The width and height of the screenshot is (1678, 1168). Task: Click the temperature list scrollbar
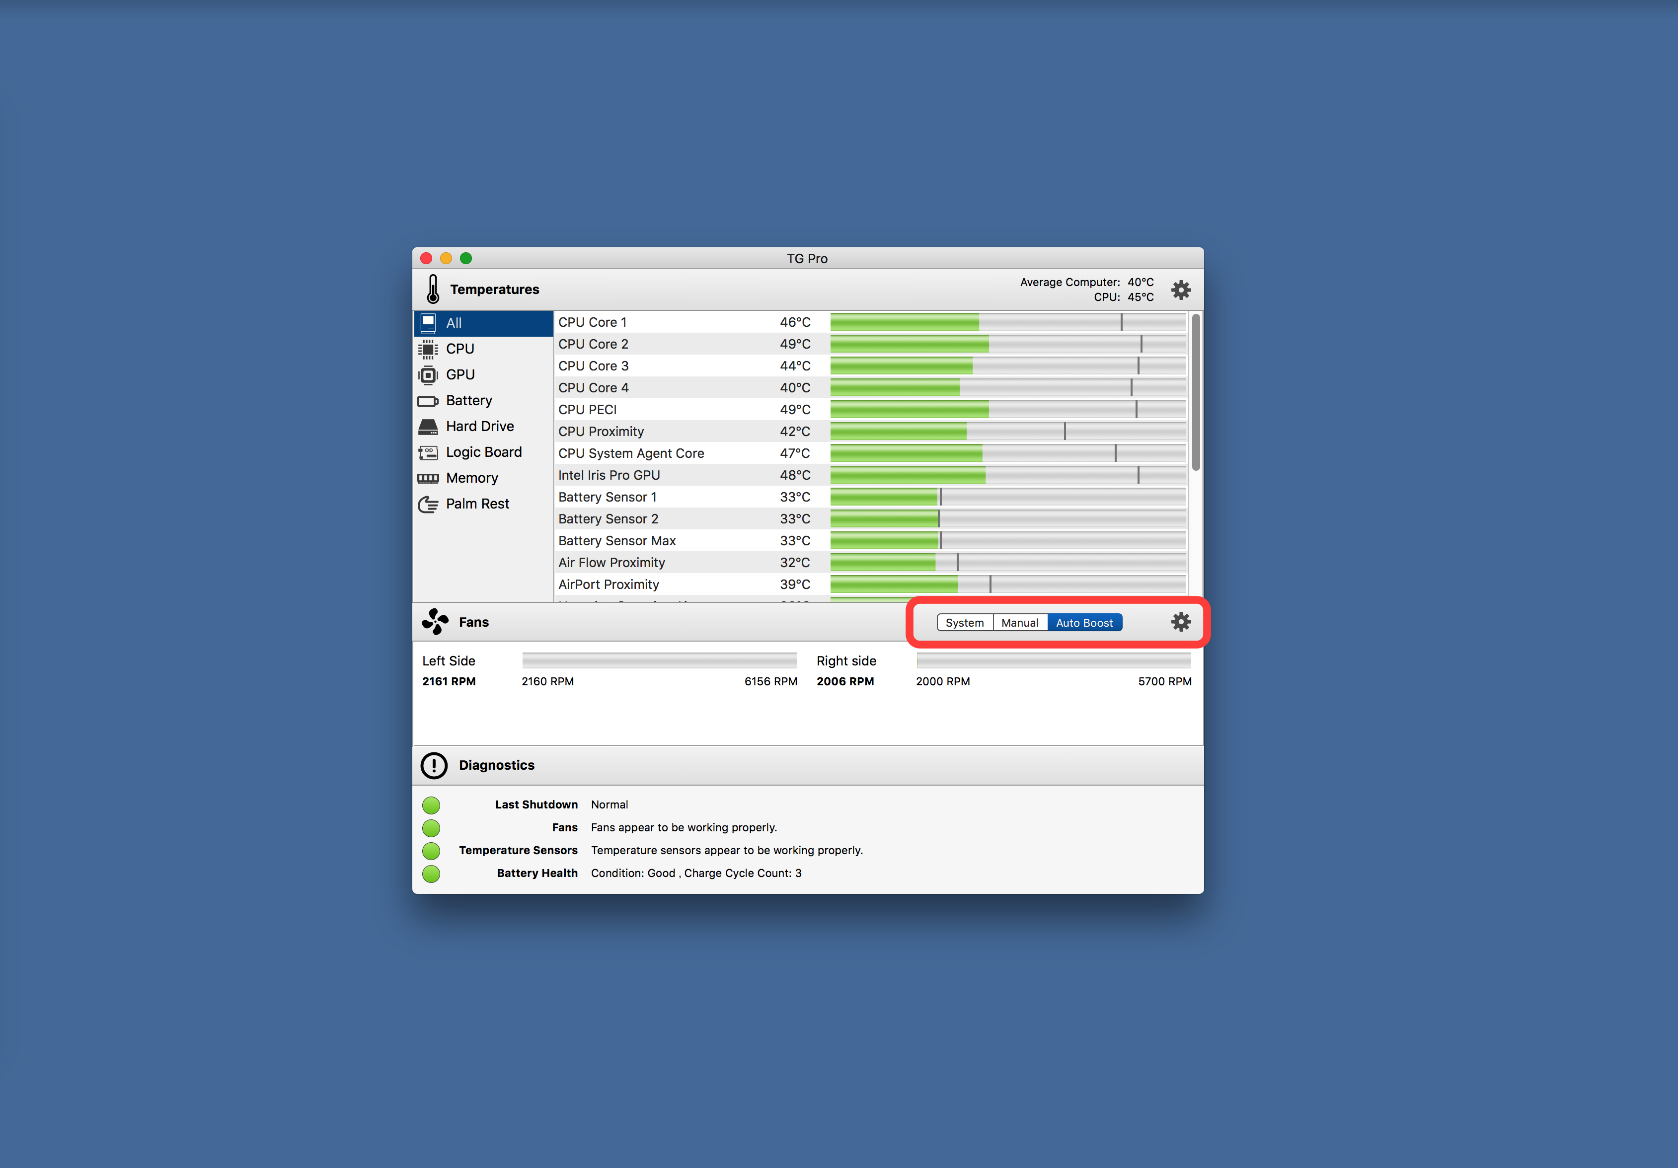pos(1195,392)
